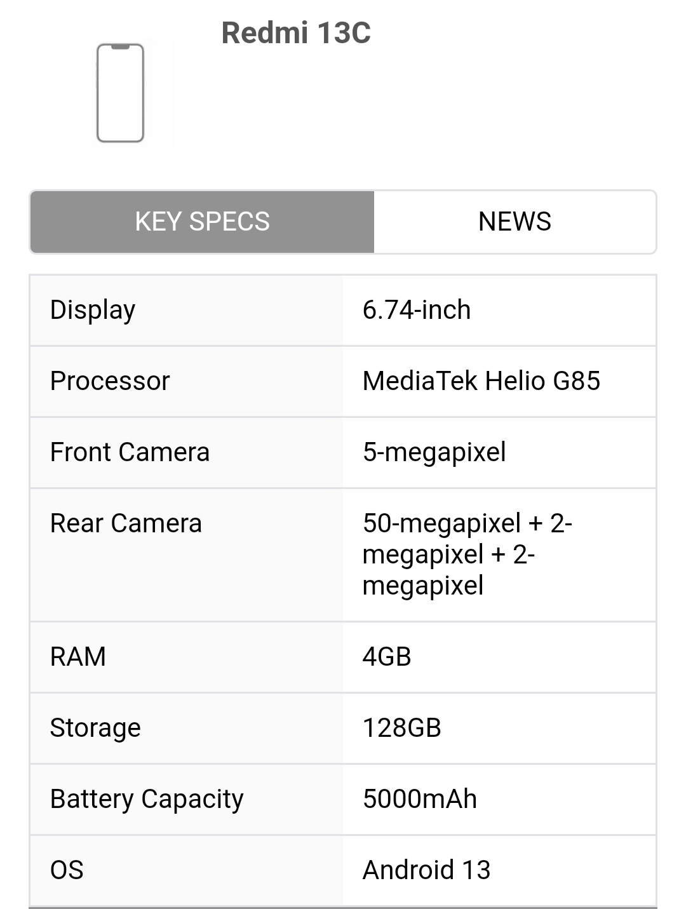This screenshot has height=909, width=686.
Task: Switch to the KEY SPECS tab
Action: coord(203,222)
